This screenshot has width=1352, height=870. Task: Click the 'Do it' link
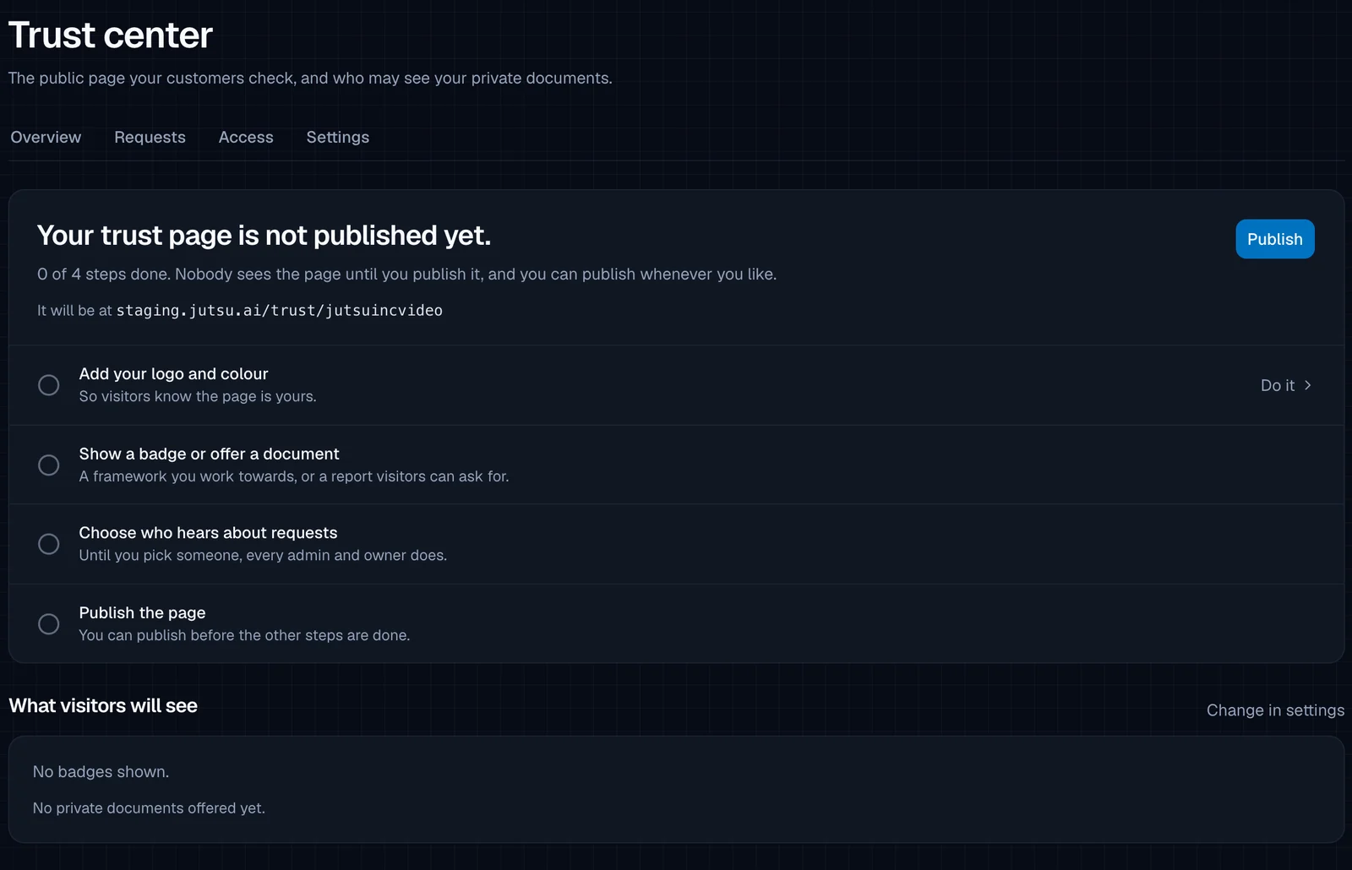click(x=1286, y=385)
